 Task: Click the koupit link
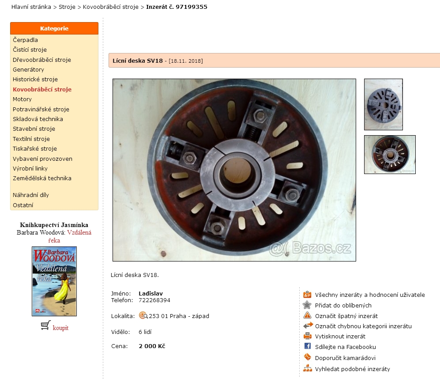60,328
